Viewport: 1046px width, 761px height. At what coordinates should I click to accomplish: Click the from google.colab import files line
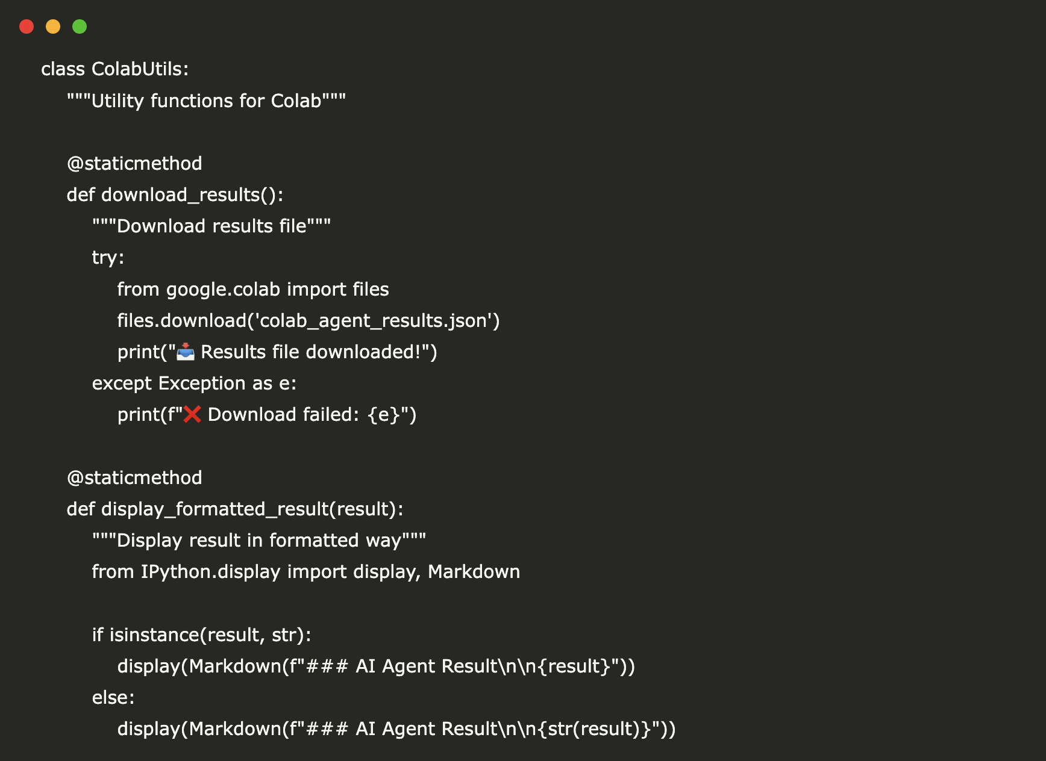(253, 289)
